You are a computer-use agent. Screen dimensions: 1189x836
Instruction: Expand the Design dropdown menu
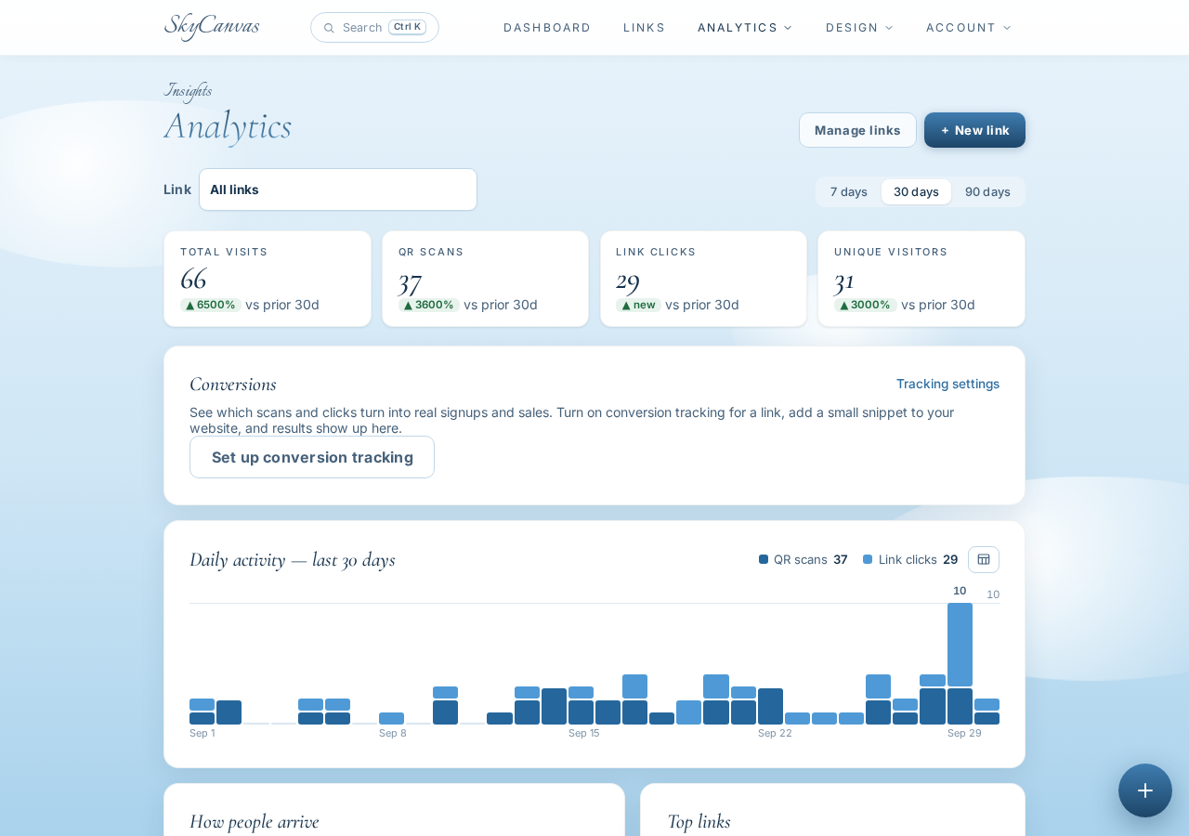[859, 28]
